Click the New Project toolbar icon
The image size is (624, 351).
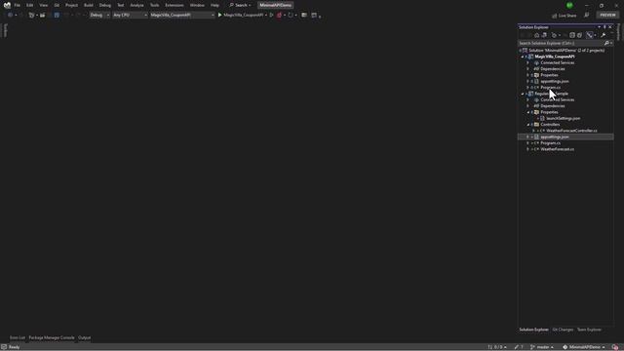coord(31,16)
